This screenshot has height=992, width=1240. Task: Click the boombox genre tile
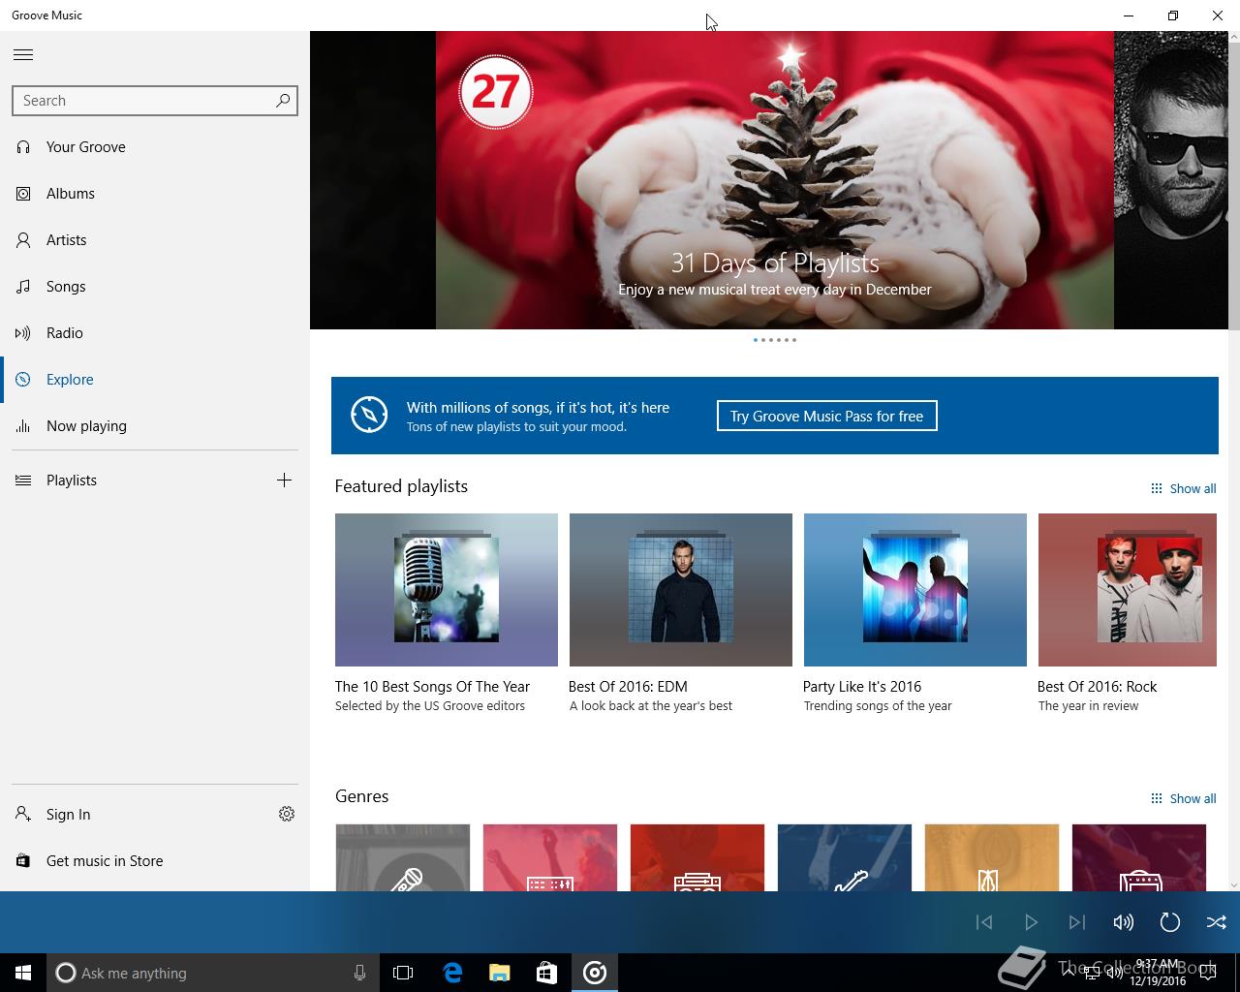tap(697, 857)
